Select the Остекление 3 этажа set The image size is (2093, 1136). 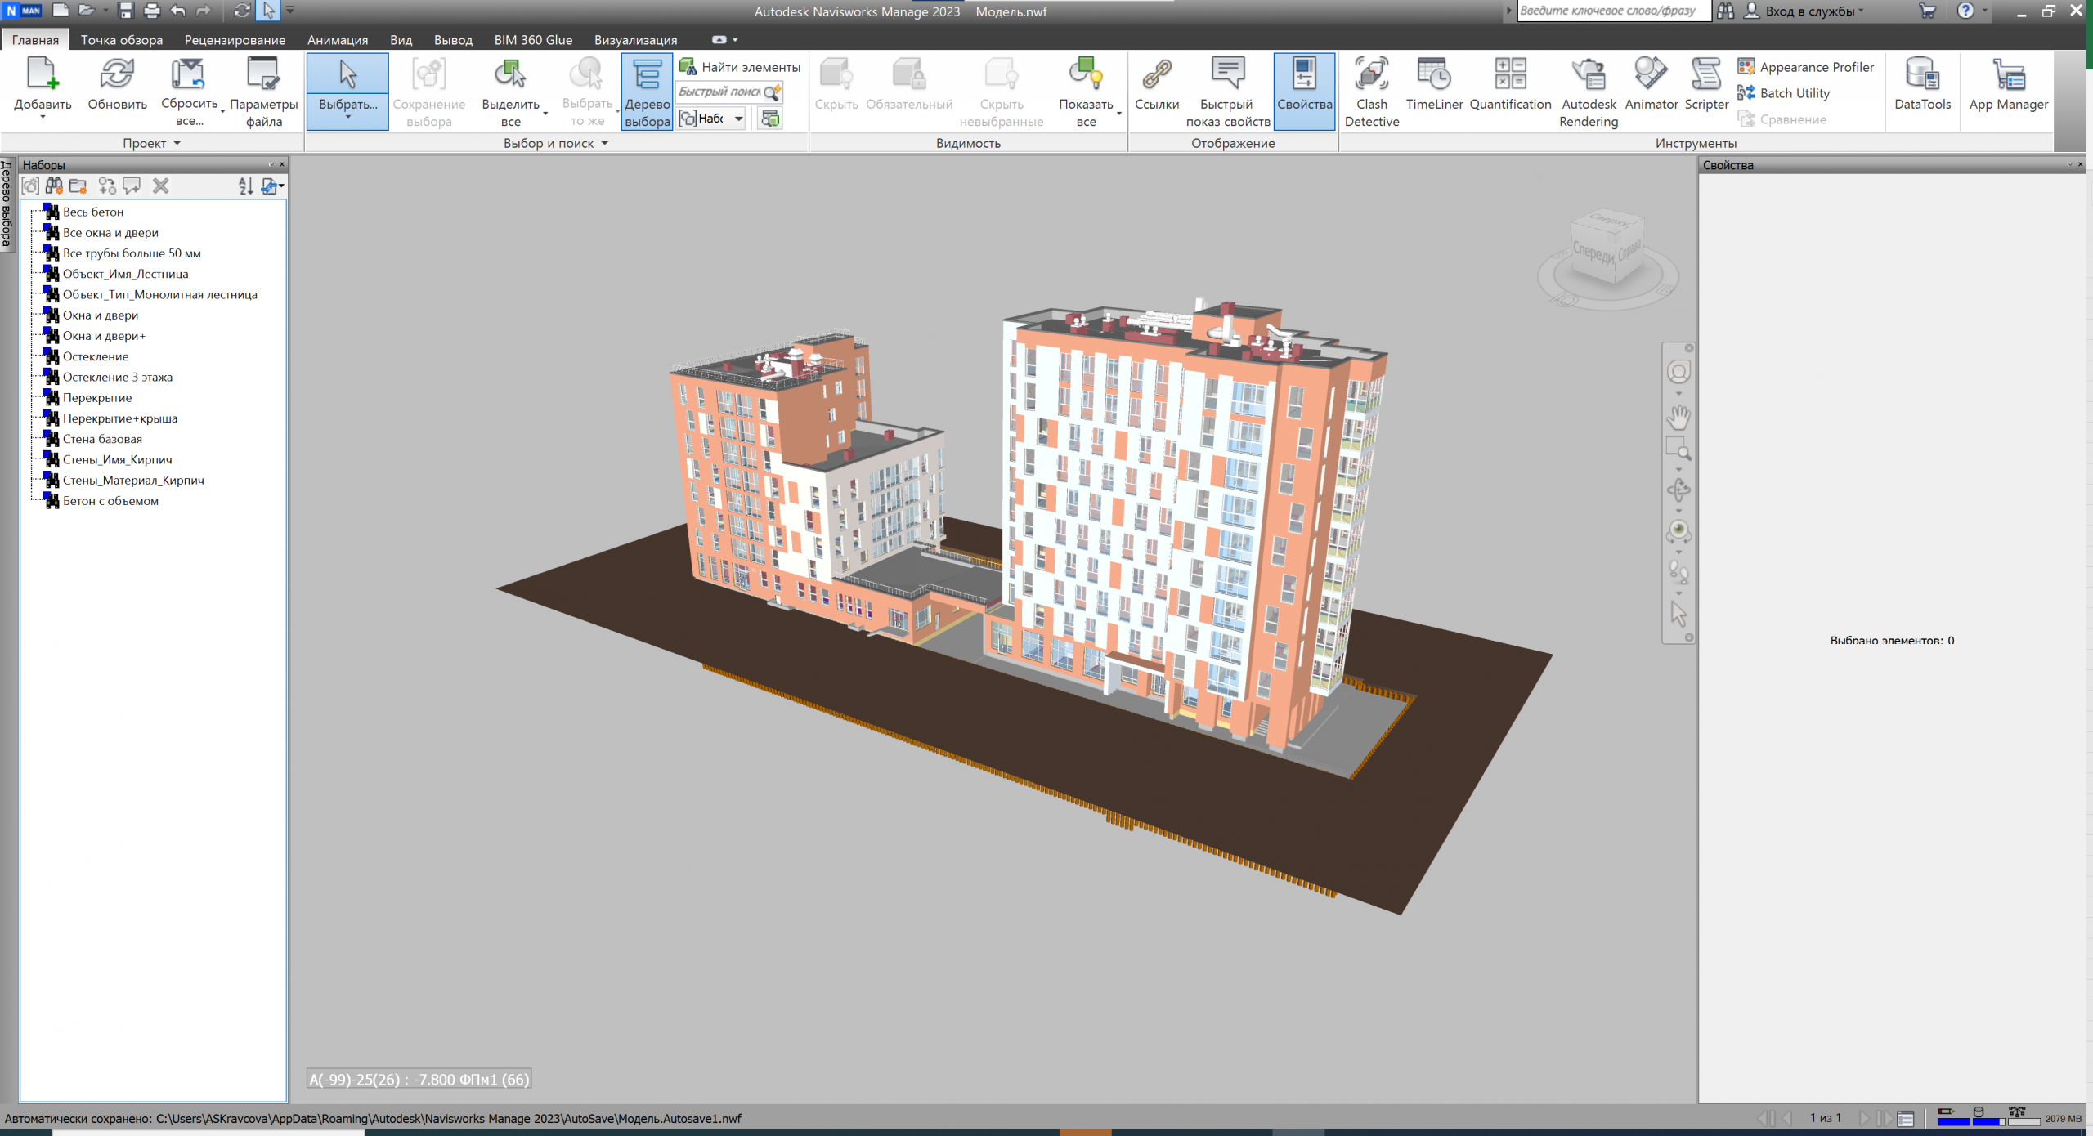pos(118,377)
